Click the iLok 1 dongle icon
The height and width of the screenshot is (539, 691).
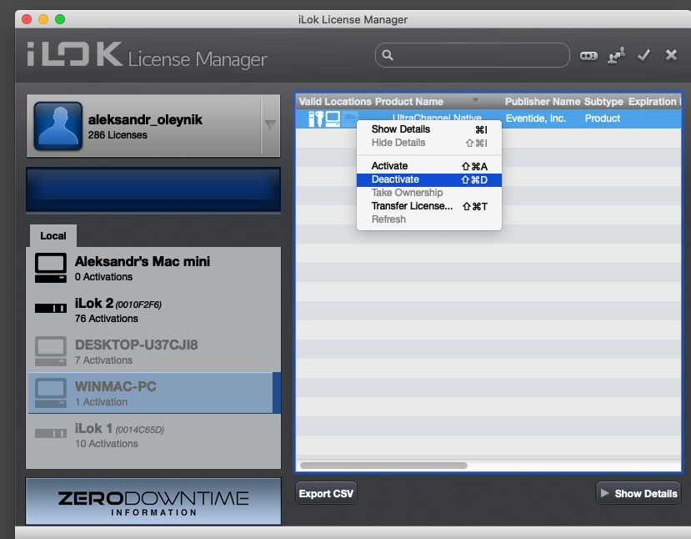(51, 434)
